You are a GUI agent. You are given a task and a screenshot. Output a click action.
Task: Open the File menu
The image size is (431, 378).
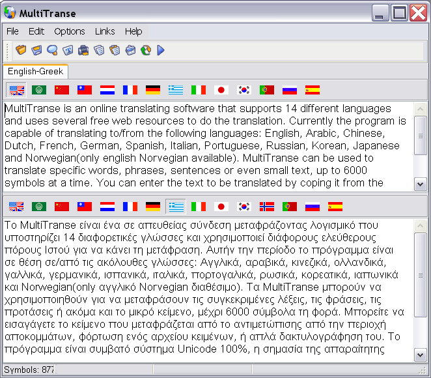coord(12,31)
